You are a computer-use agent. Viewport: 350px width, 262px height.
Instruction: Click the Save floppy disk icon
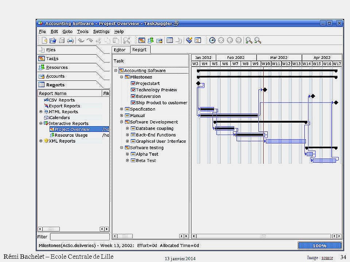[62, 40]
